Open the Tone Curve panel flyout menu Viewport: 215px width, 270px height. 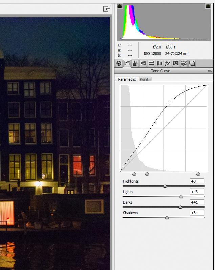coord(210,71)
